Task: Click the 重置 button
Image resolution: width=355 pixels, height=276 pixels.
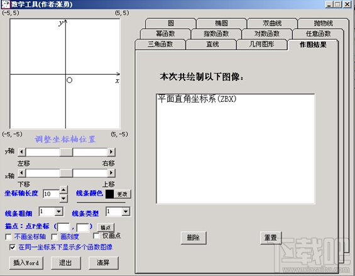Action: point(271,238)
